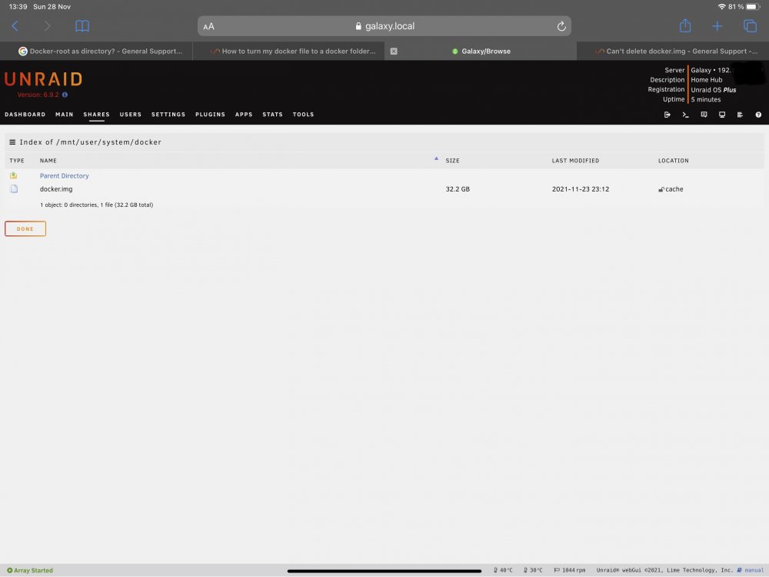This screenshot has width=769, height=577.
Task: Open the Main menu
Action: coord(65,115)
